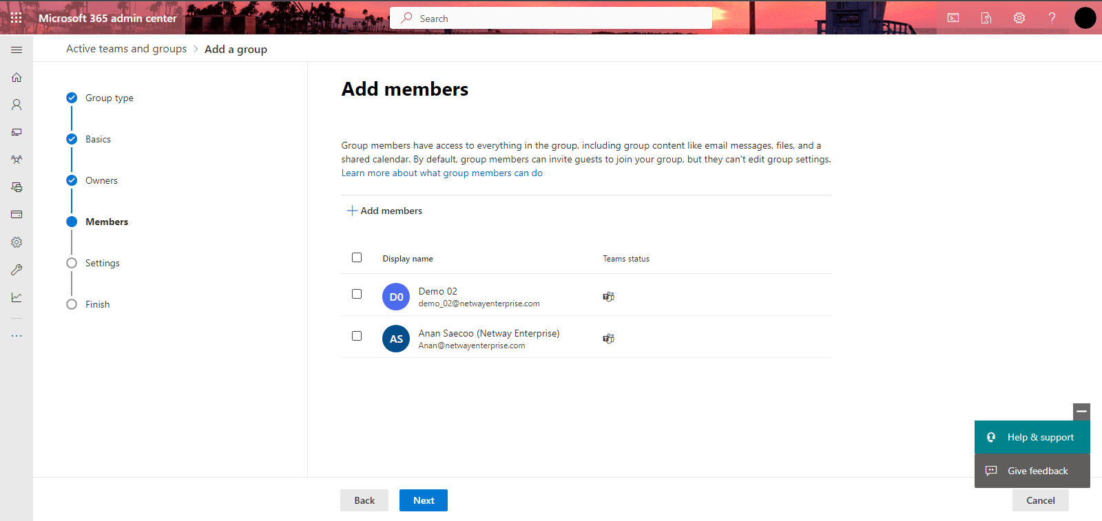Select the Demo 02 checkbox

tap(357, 294)
